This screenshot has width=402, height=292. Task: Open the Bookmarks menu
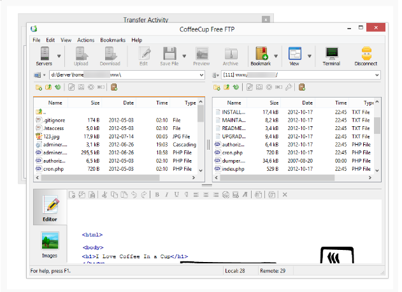[113, 40]
